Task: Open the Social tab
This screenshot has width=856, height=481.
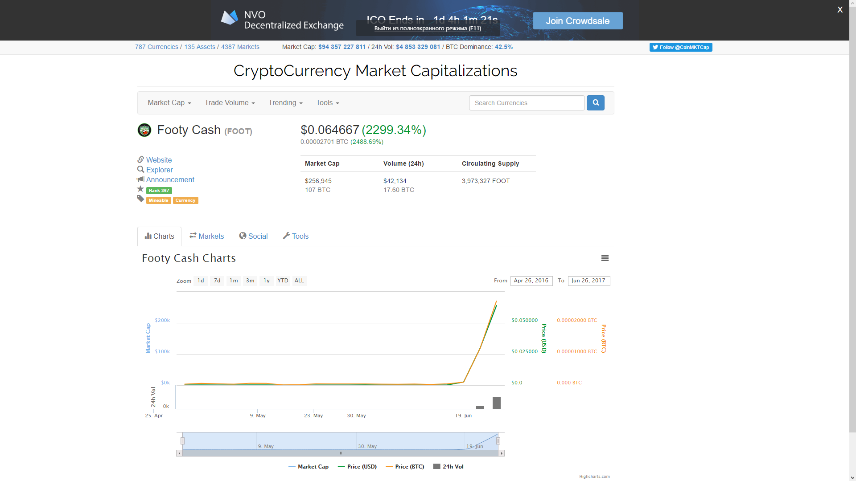Action: coord(253,236)
